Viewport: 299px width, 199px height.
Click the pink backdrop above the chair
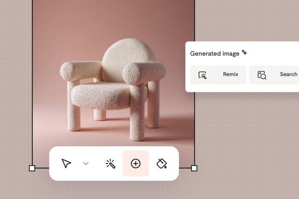[112, 19]
